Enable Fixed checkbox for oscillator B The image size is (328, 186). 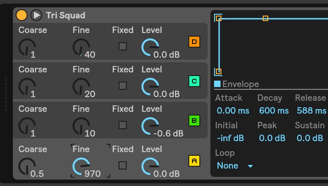click(x=123, y=125)
